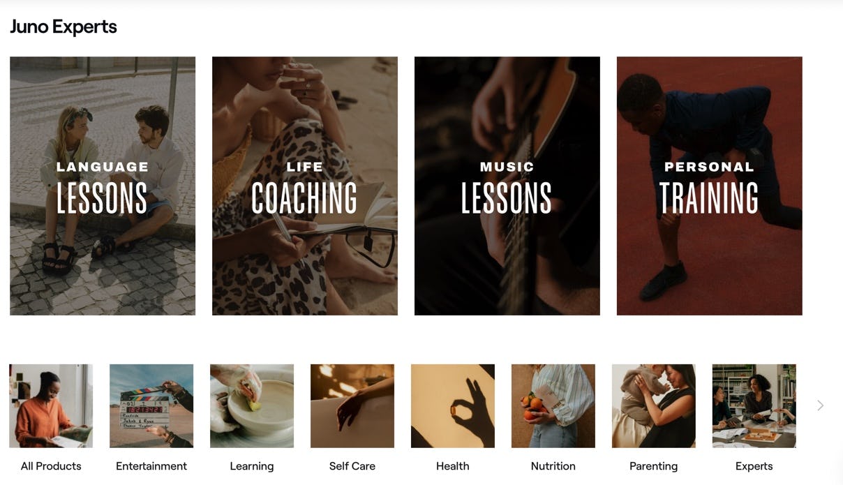Select the Learning text label
This screenshot has width=843, height=485.
coord(252,466)
